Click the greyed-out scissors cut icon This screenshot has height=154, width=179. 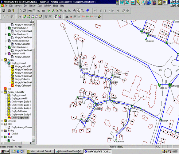[x=4, y=17]
